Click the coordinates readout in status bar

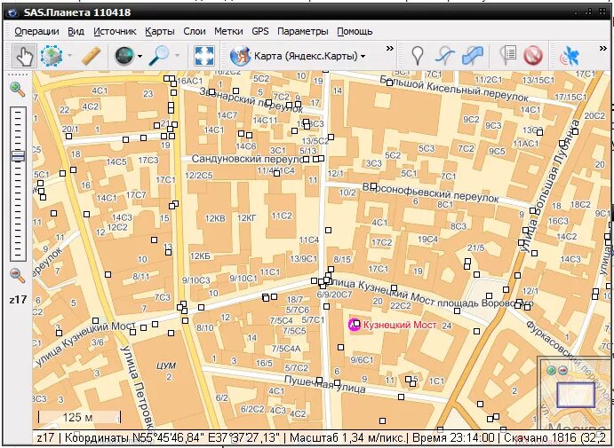click(x=172, y=437)
